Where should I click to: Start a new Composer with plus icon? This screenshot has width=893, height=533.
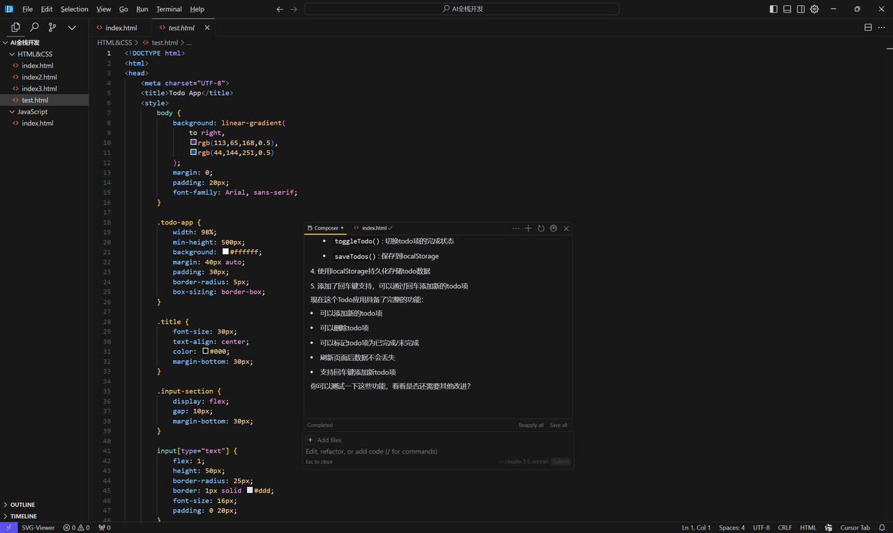click(x=528, y=228)
